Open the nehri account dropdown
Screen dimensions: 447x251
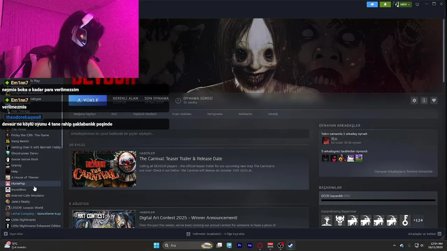[402, 4]
